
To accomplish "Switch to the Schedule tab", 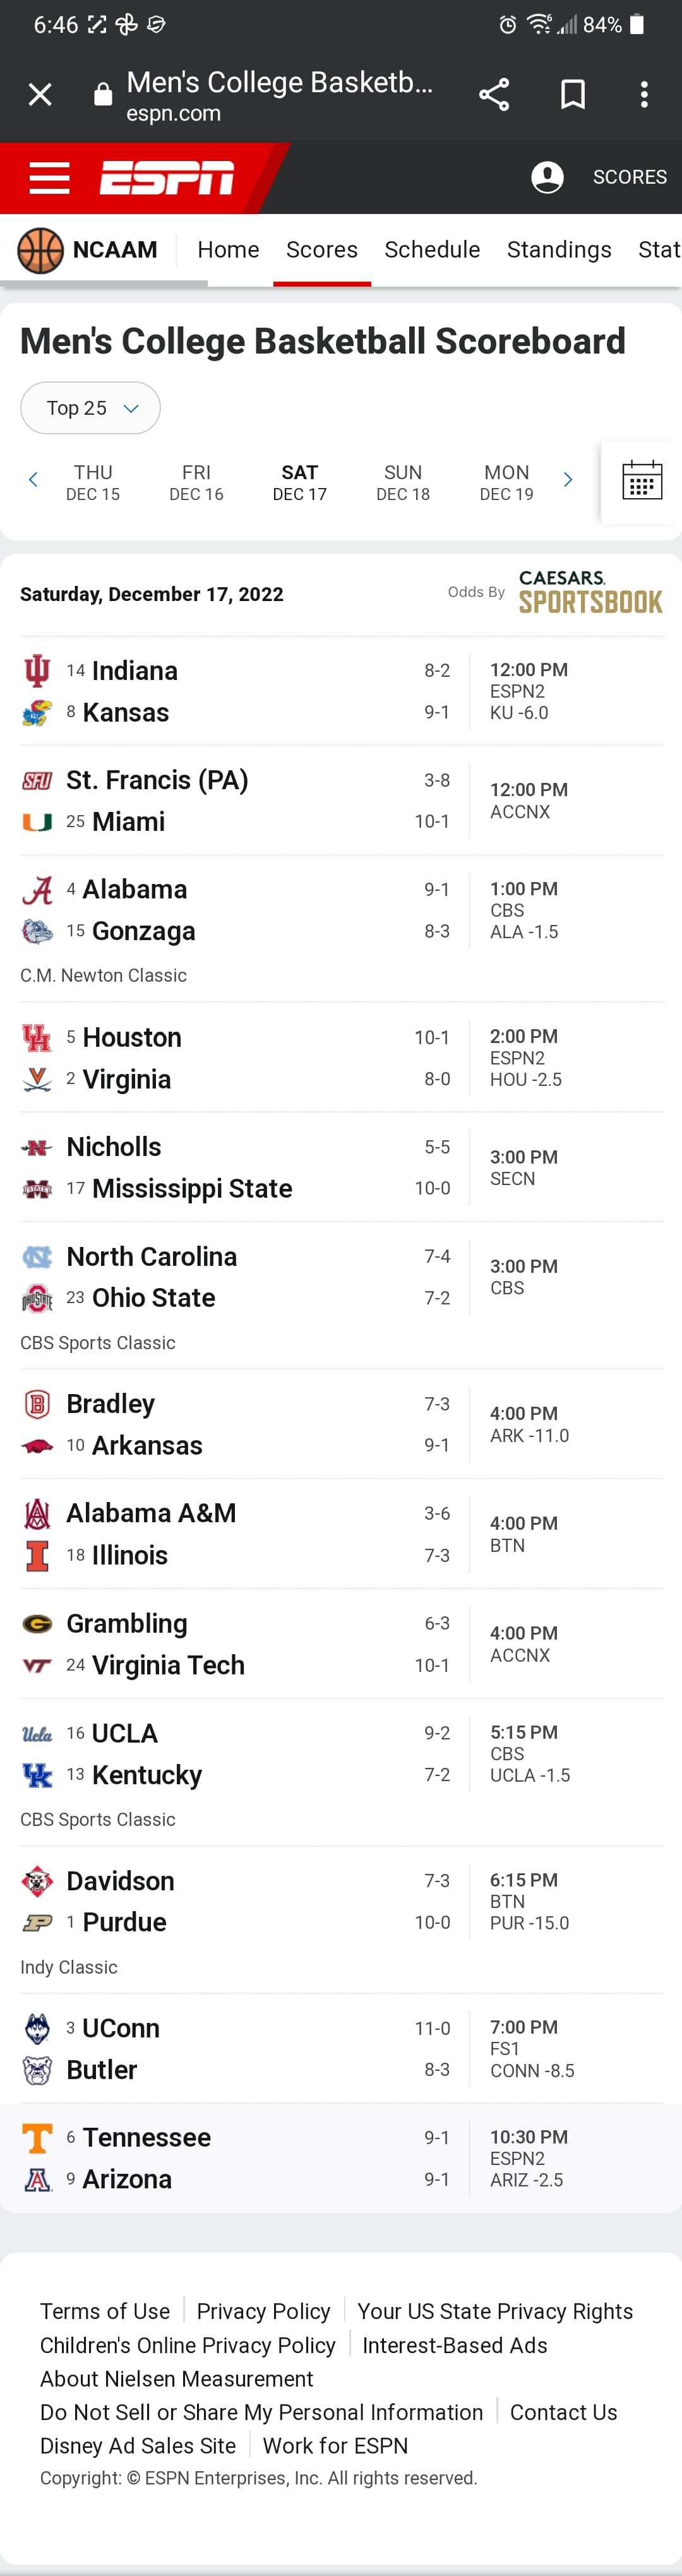I will [x=432, y=250].
